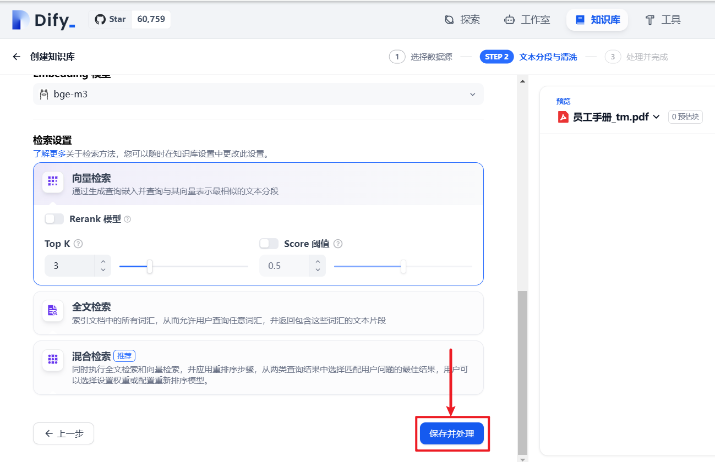Toggle the Rerank 模型 switch
715x462 pixels.
click(x=54, y=219)
